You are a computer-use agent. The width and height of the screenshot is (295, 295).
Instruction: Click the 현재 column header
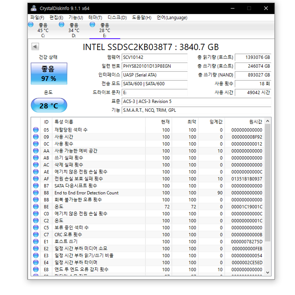158,122
